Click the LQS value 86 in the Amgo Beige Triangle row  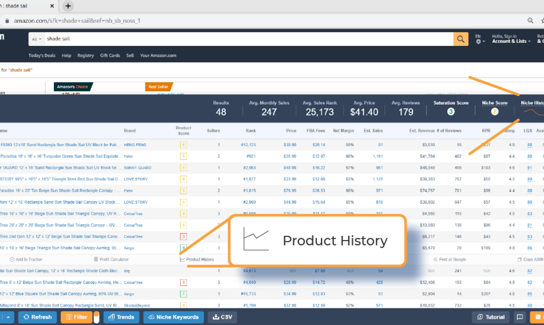tap(530, 248)
